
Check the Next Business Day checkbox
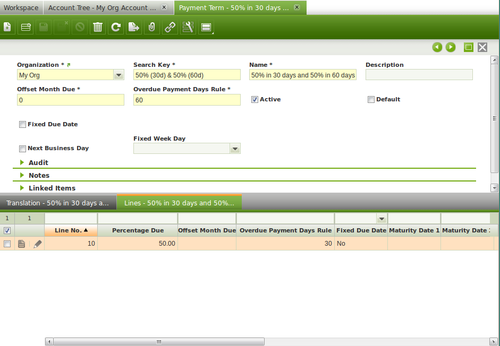[x=22, y=149]
